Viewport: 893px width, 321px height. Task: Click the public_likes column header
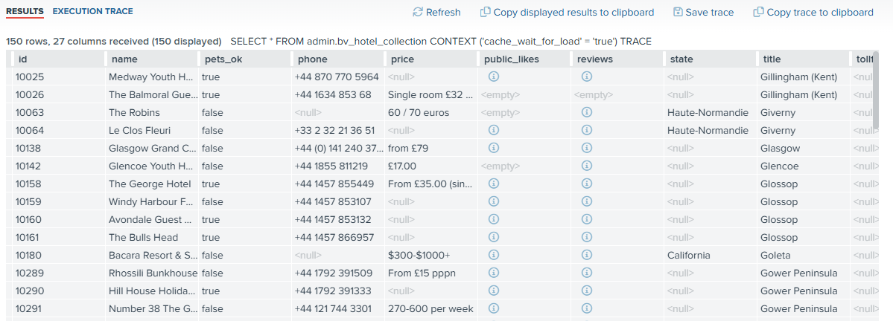coord(524,59)
